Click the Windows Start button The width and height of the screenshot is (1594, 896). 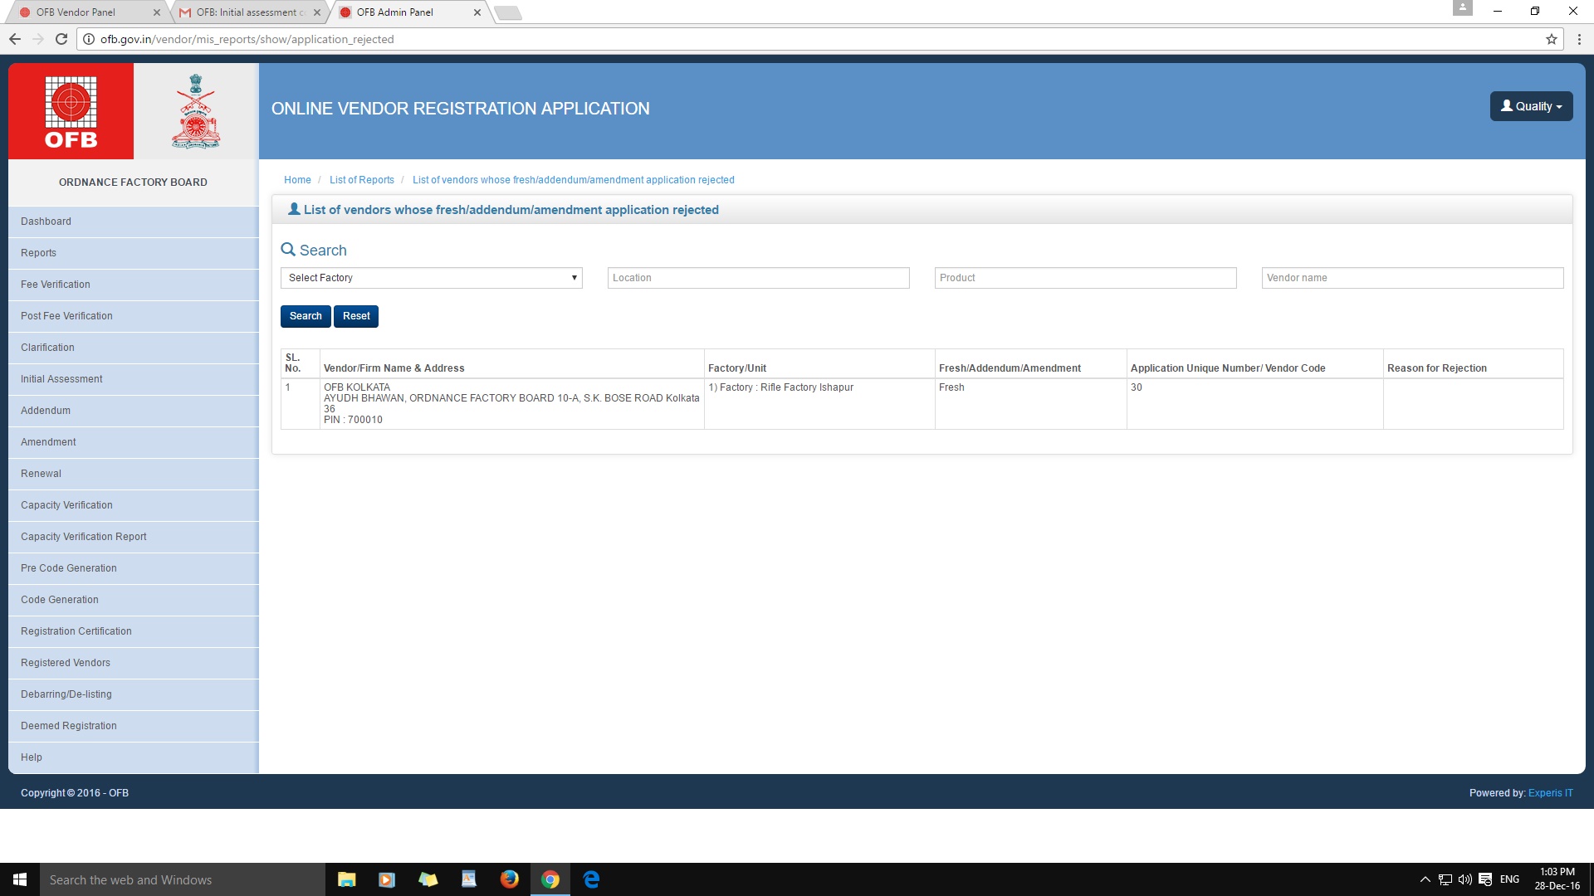click(20, 879)
